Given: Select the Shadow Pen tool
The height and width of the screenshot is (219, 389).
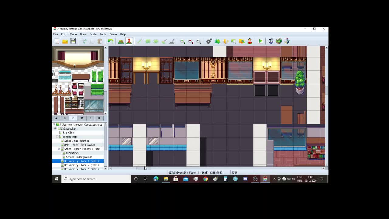Looking at the screenshot, I should point(172,41).
